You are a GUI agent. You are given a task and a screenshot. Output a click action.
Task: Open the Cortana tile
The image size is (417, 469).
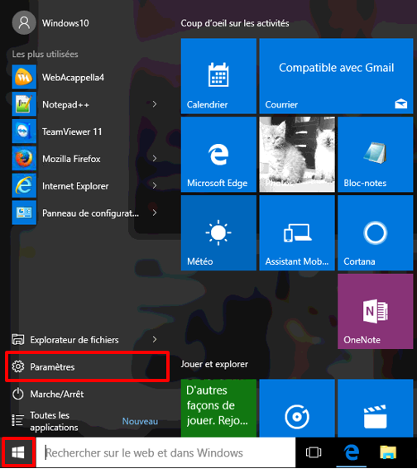click(376, 233)
